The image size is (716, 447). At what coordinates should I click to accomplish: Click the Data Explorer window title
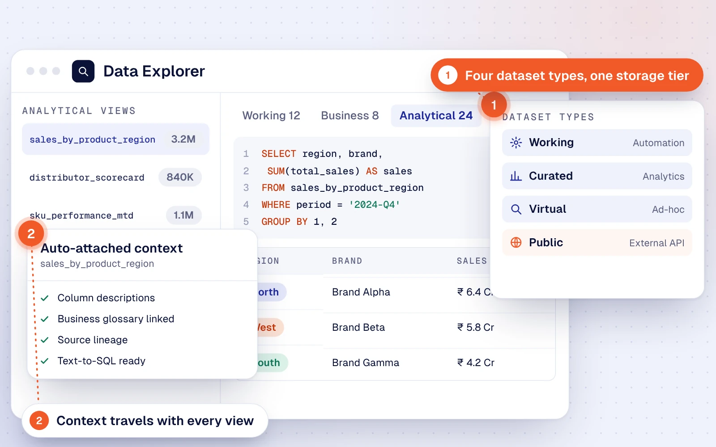[x=154, y=71]
